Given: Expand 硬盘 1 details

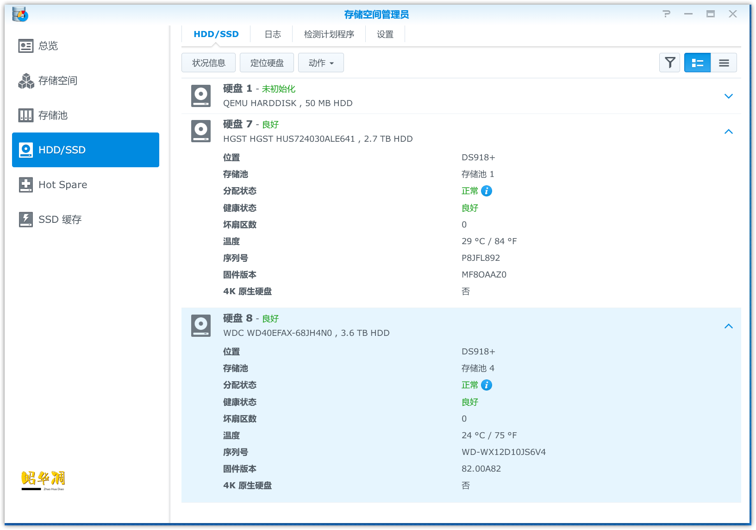Looking at the screenshot, I should click(728, 96).
